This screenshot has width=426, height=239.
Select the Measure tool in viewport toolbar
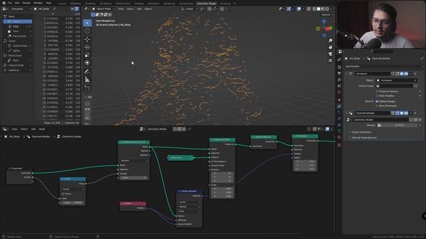click(87, 80)
